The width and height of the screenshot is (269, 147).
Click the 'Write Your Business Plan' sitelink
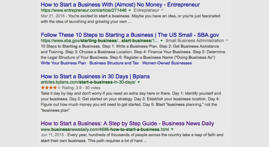(x=63, y=63)
